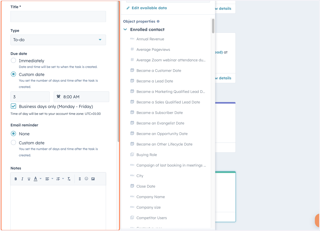Click the Object properties info icon

(158, 21)
